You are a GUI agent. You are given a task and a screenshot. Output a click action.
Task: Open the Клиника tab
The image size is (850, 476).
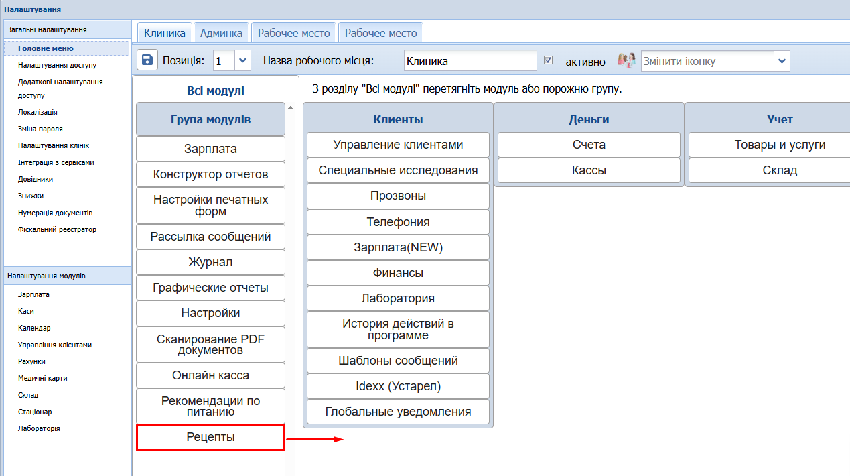165,33
